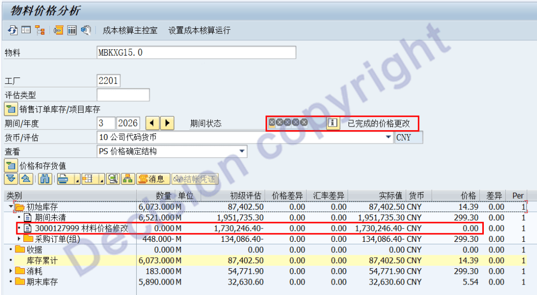Open the 货币/评估 dropdown list
The height and width of the screenshot is (295, 537).
(388, 137)
